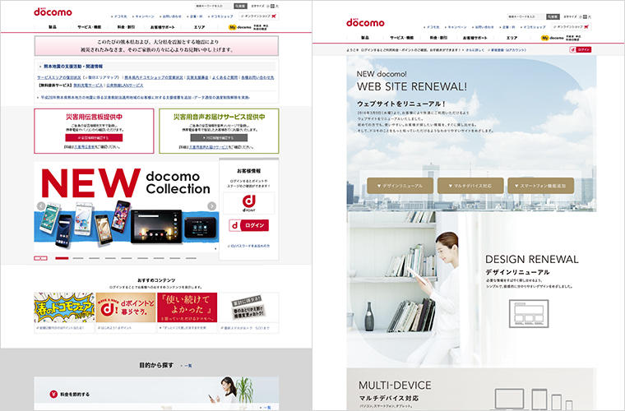Jump to the スマートフォン機能追加 section with the gold button
Viewport: 625px width, 411px height.
[540, 186]
